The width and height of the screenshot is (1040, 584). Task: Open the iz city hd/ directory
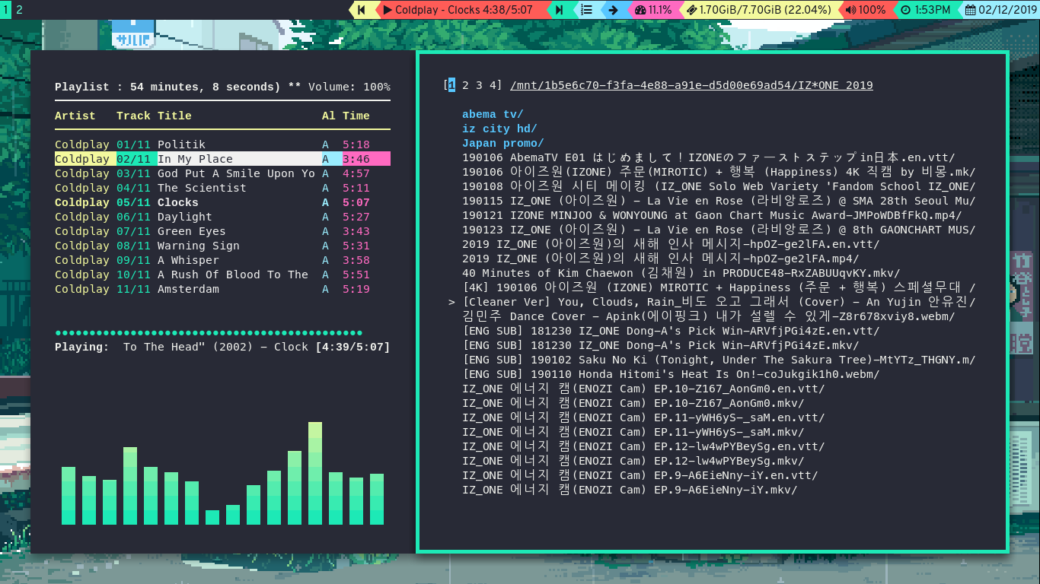[499, 129]
